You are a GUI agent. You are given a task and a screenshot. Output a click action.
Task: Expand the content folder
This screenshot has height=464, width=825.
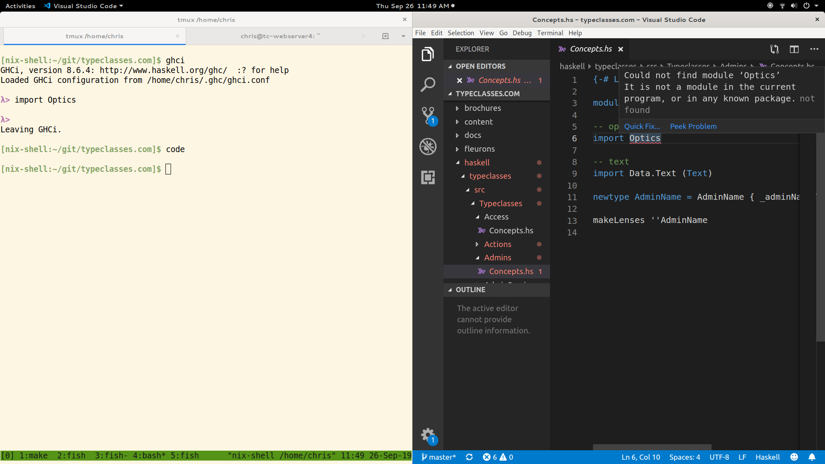(x=497, y=122)
